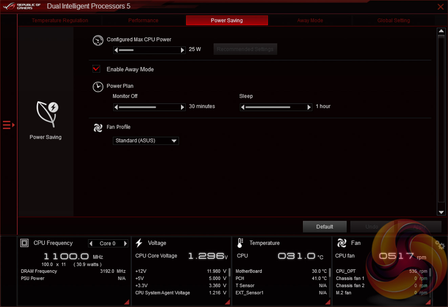Open the monitor settings gear icon
Screen dimensions: 448x307
(x=440, y=245)
